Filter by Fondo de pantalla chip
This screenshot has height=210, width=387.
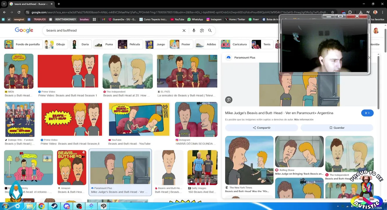pyautogui.click(x=23, y=44)
